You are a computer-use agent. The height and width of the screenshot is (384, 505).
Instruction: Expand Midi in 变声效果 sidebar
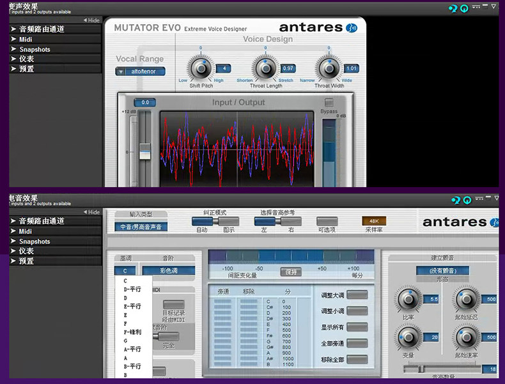pos(55,39)
